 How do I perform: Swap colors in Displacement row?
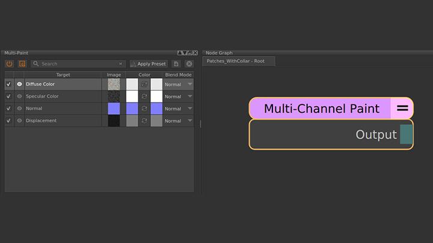click(x=144, y=121)
